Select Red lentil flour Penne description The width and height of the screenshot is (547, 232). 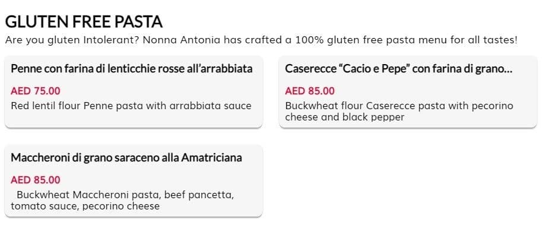pyautogui.click(x=131, y=106)
